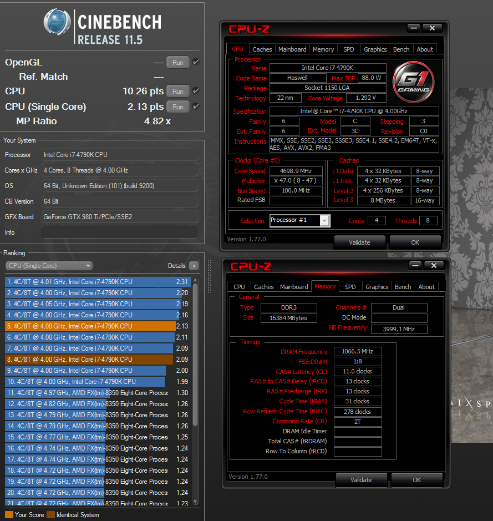Screen dimensions: 493x521
Task: Open Graphics tab in lower CPU-Z window
Action: (x=377, y=287)
